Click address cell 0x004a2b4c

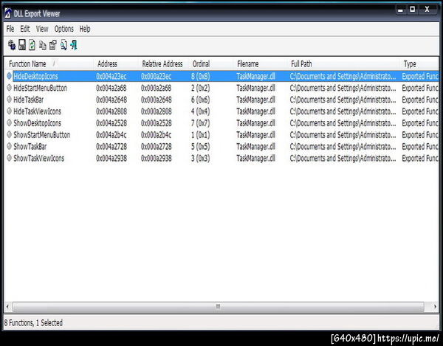pos(111,135)
